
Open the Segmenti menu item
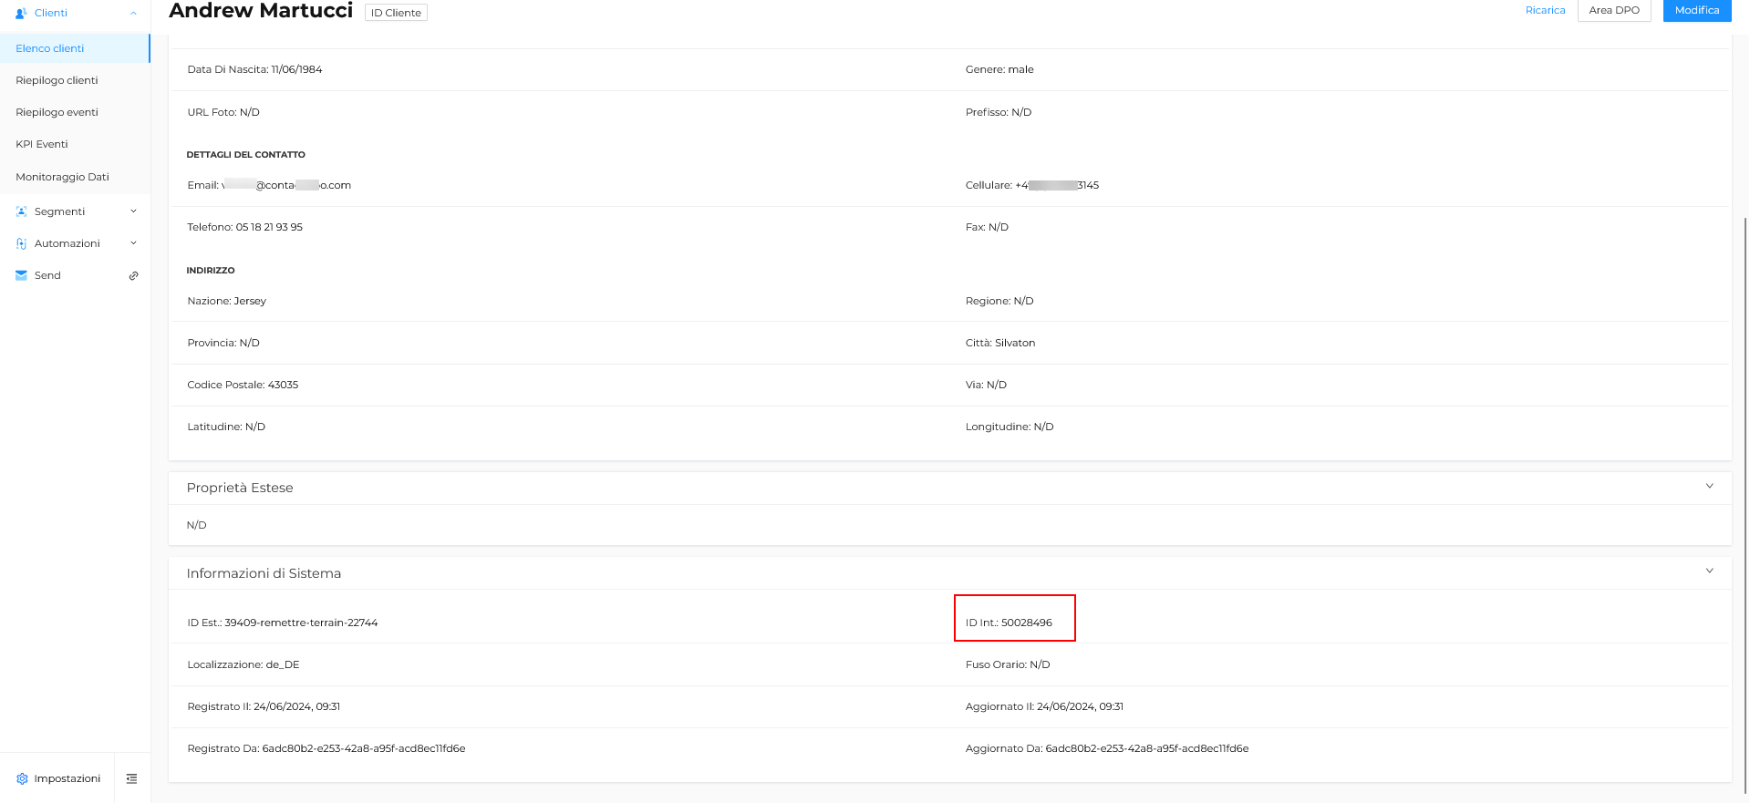coord(75,211)
